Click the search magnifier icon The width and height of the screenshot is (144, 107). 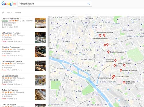point(88,4)
